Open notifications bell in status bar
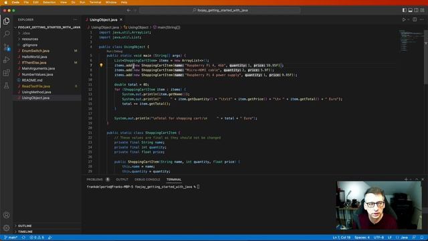428x241 pixels. (422, 238)
